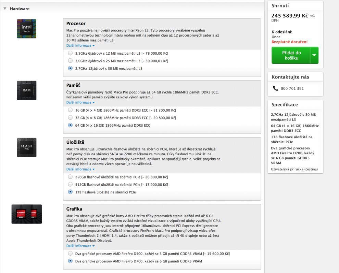This screenshot has width=339, height=273.
Task: Collapse the Hardware section triangle
Action: [5, 9]
